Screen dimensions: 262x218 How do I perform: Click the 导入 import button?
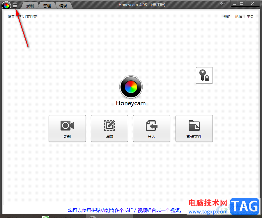pyautogui.click(x=152, y=128)
